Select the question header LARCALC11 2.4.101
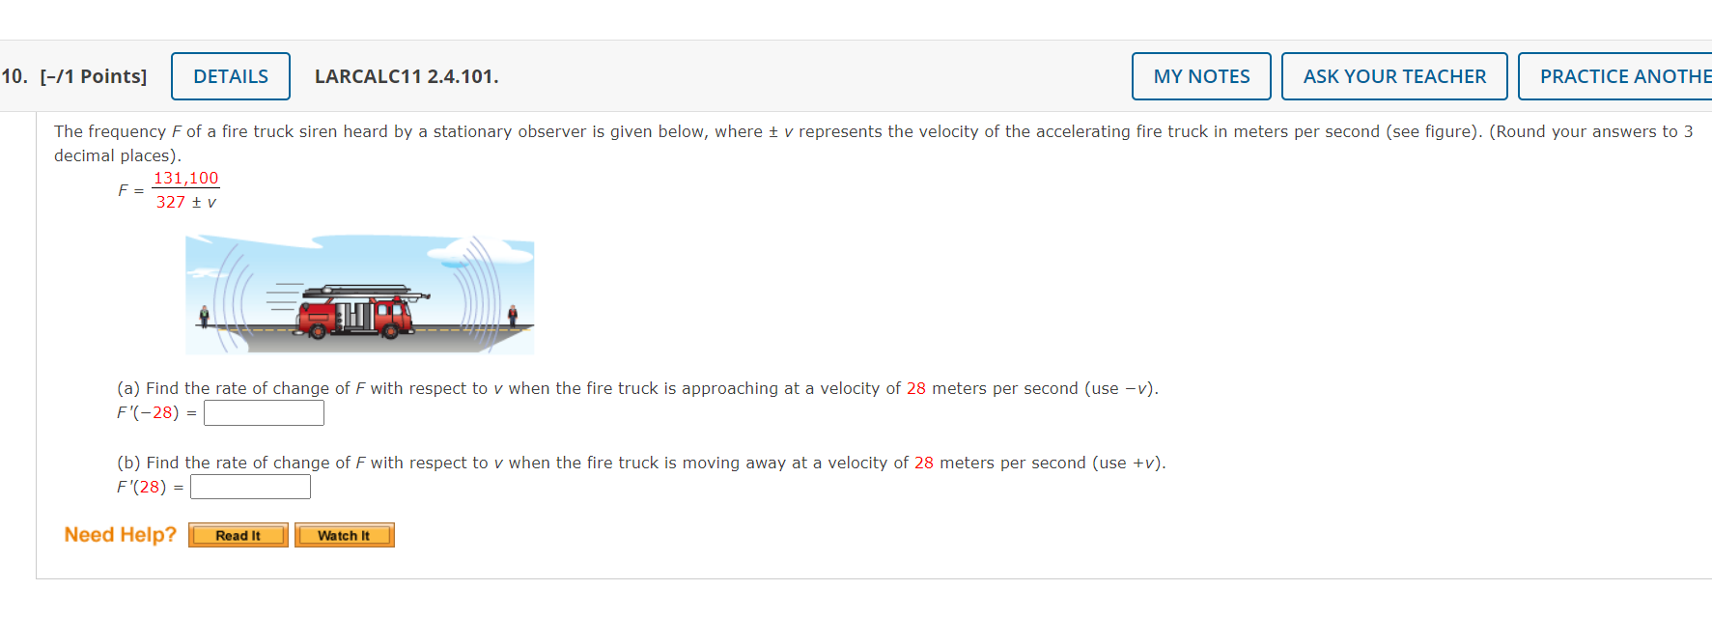The height and width of the screenshot is (618, 1712). [x=405, y=75]
